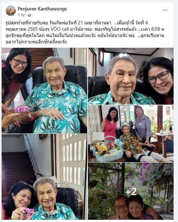This screenshot has width=178, height=222.
Task: Open the photo with the flower basket
Action: (x=131, y=134)
